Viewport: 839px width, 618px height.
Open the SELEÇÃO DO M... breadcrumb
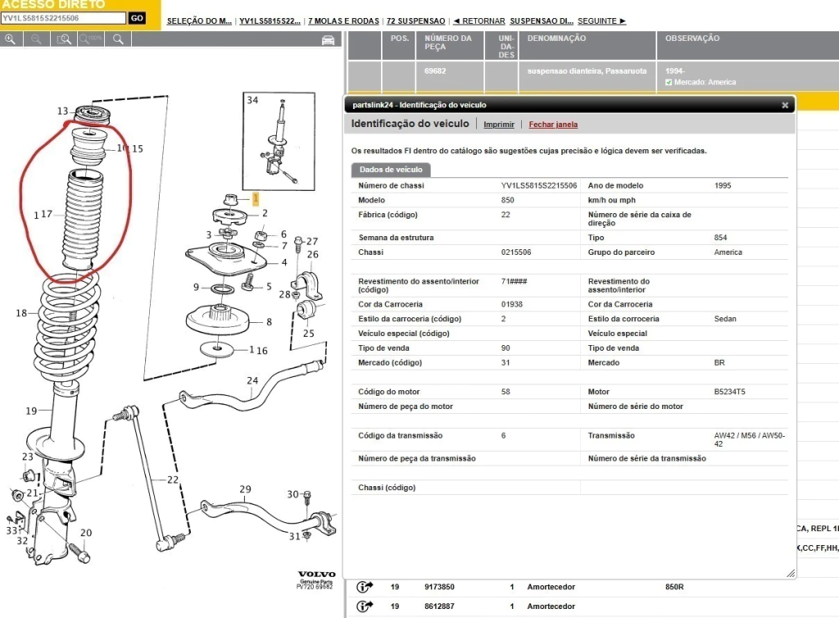pos(199,20)
